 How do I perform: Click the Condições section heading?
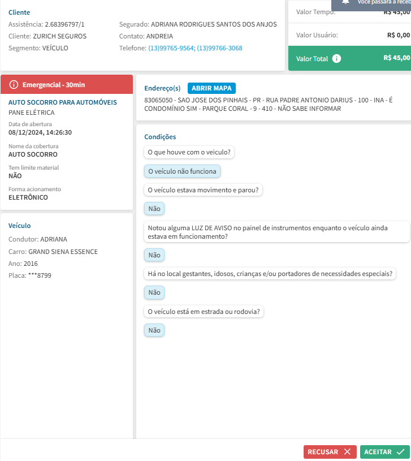coord(160,137)
